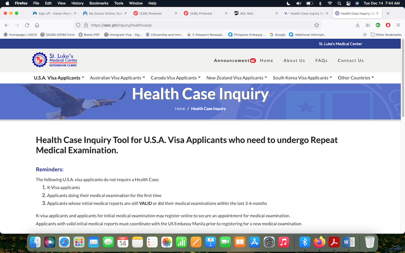Expand U.S.A. Visa Applicants dropdown
The width and height of the screenshot is (405, 253).
click(59, 78)
